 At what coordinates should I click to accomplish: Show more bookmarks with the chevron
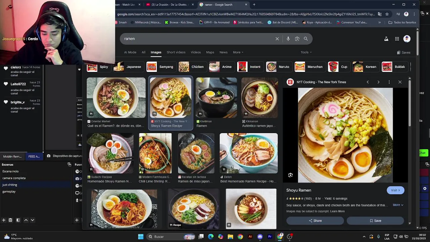pyautogui.click(x=380, y=23)
